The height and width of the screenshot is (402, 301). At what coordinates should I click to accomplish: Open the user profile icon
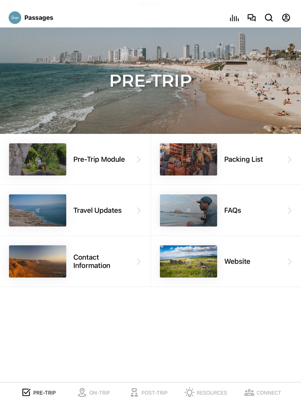pyautogui.click(x=286, y=18)
